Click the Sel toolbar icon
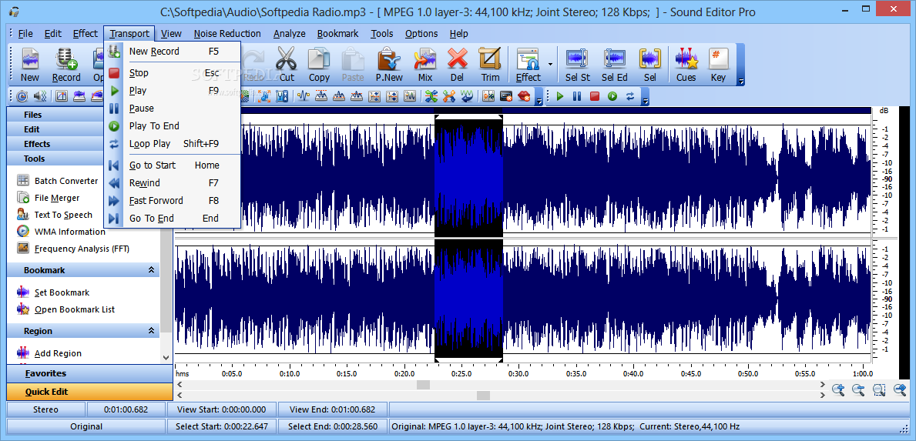The height and width of the screenshot is (441, 916). 649,65
